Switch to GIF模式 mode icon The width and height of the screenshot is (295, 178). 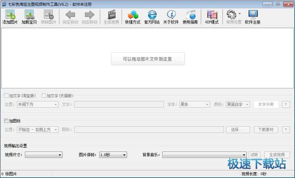(212, 17)
